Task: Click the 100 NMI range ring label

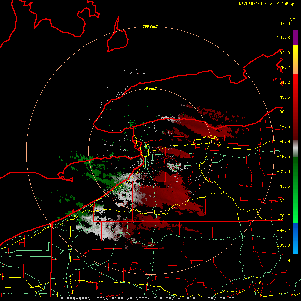Action: (150, 26)
